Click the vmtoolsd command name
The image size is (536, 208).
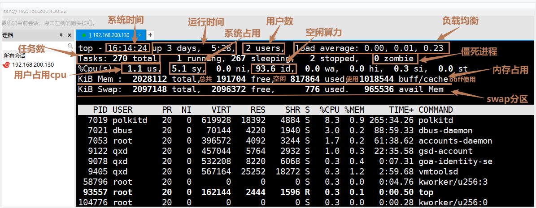pos(438,171)
